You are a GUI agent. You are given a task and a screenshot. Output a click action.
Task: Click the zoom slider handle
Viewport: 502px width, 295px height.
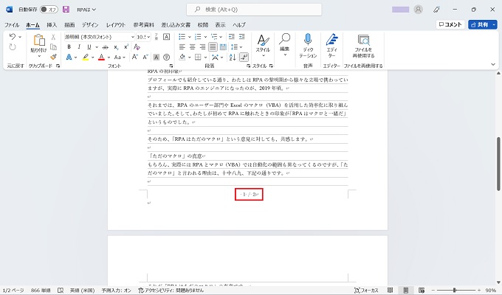click(454, 290)
